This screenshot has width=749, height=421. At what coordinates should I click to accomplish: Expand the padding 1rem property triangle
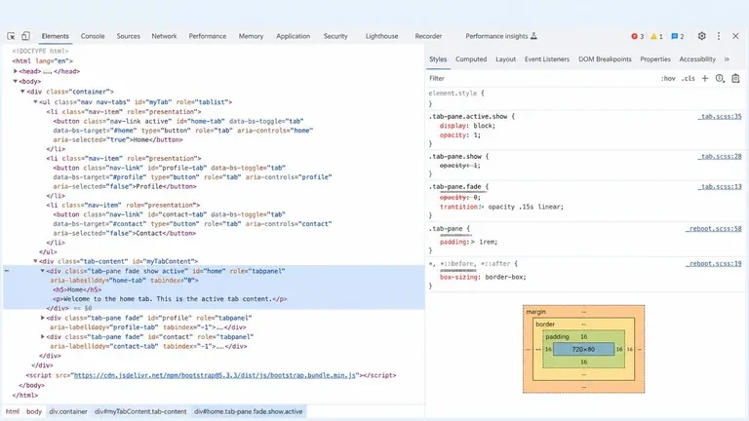coord(473,242)
